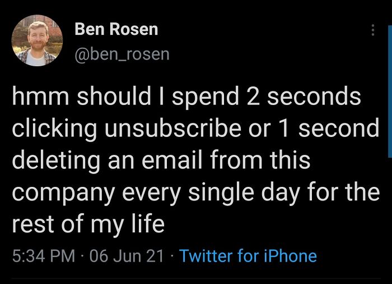Viewport: 392px width, 284px height.
Task: Click the word "company" in the tweet
Action: coord(59,193)
